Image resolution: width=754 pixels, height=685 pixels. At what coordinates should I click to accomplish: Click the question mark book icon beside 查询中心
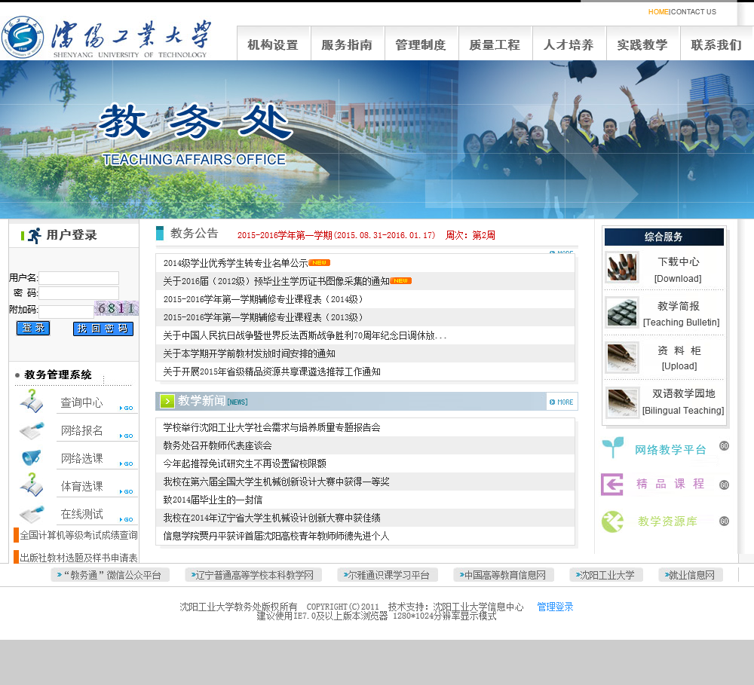tap(31, 401)
